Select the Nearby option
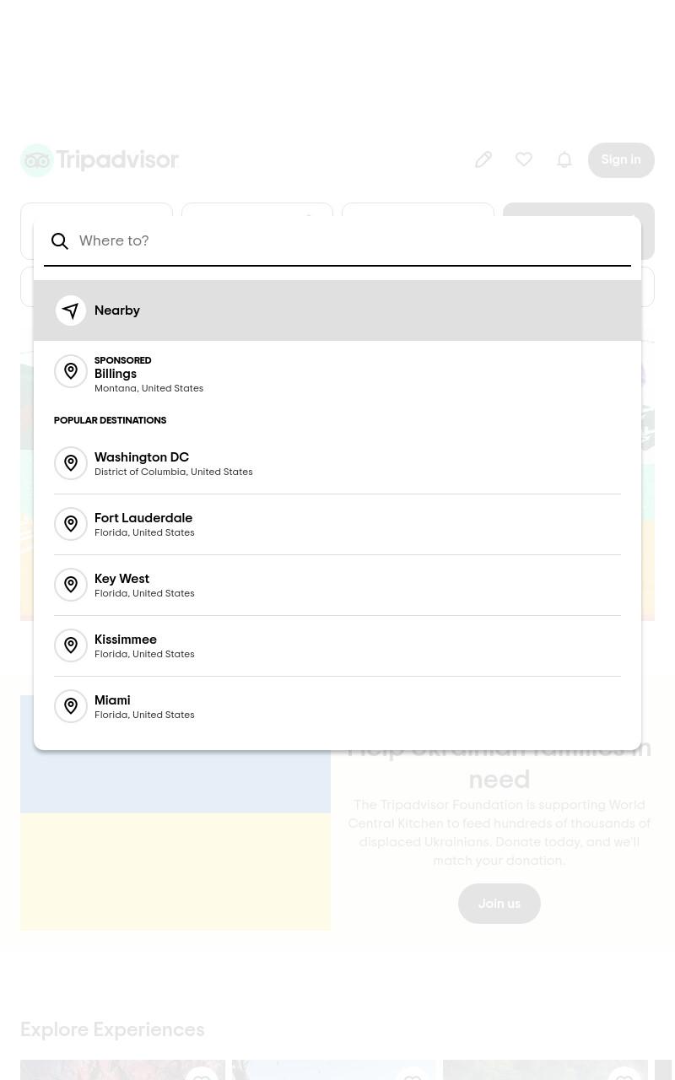 pyautogui.click(x=337, y=310)
